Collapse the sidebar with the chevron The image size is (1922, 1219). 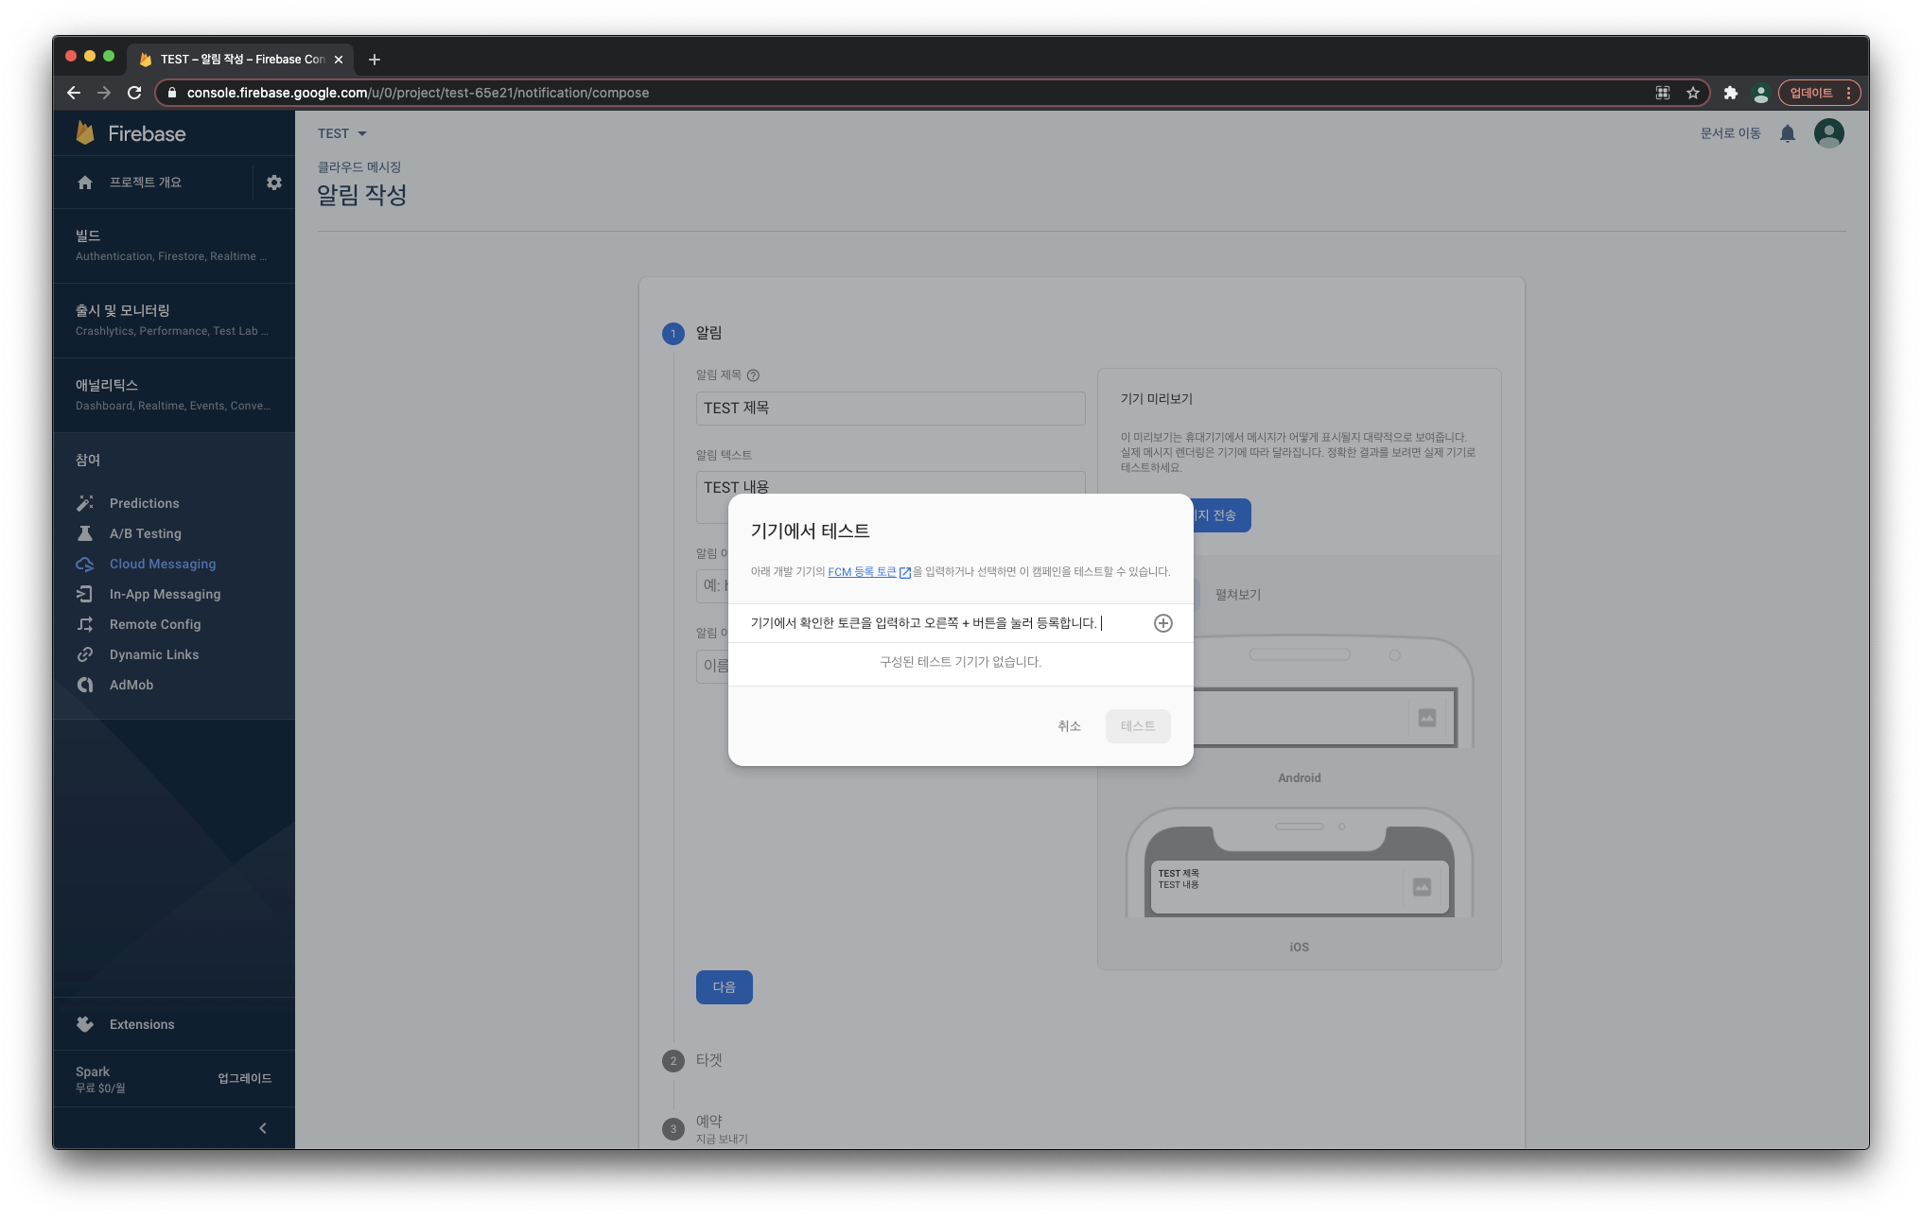tap(263, 1128)
